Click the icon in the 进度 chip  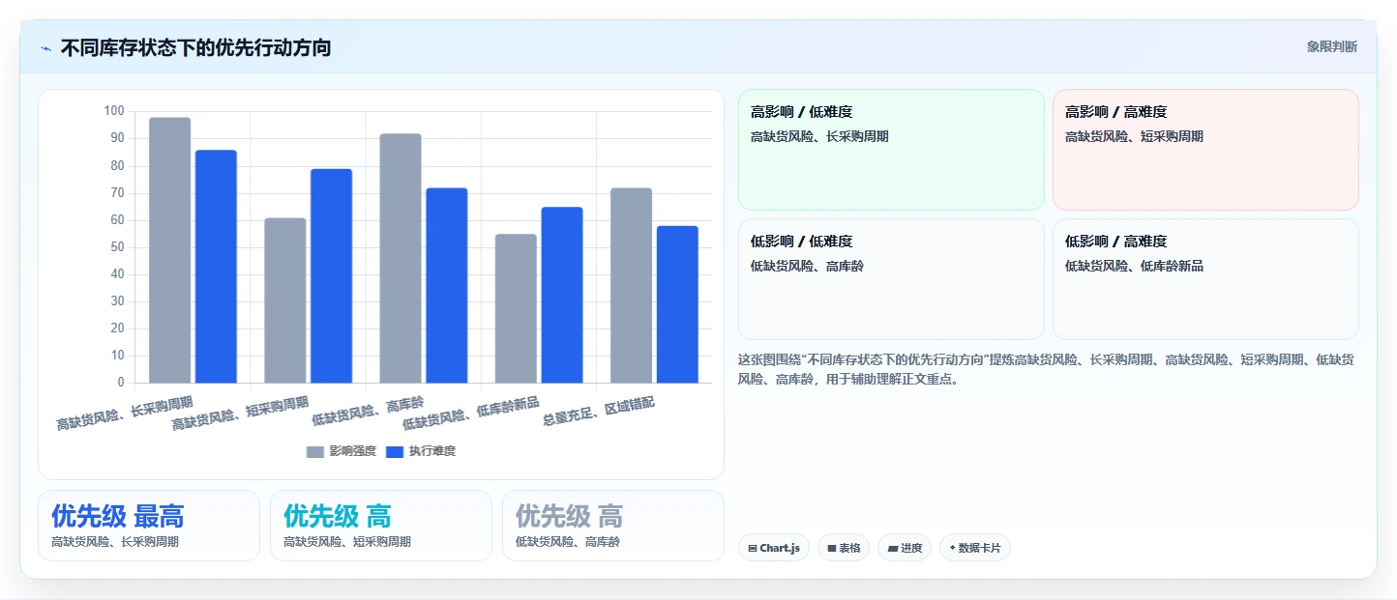[x=893, y=548]
